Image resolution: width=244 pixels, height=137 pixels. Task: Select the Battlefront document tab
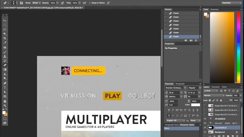tap(43, 8)
